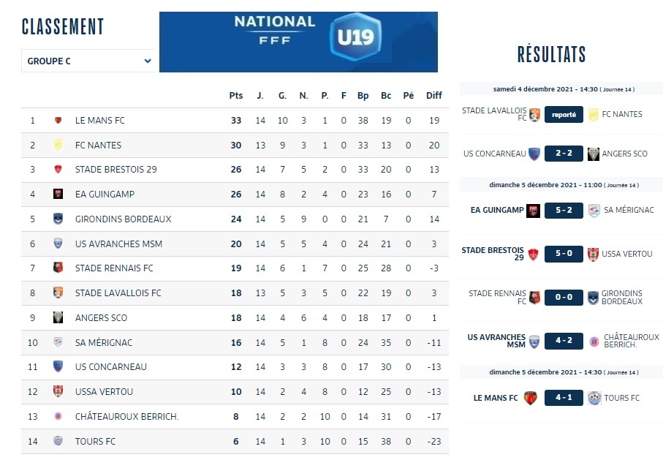Click Angers SCO crest in results panel
Viewport: 663px width, 460px height.
pos(594,154)
